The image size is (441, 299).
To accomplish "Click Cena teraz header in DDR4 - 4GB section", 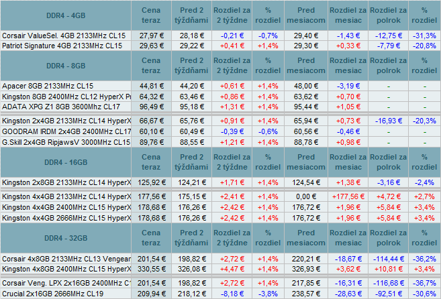I will tap(151, 15).
